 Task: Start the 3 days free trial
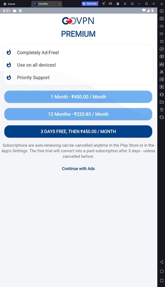[78, 132]
